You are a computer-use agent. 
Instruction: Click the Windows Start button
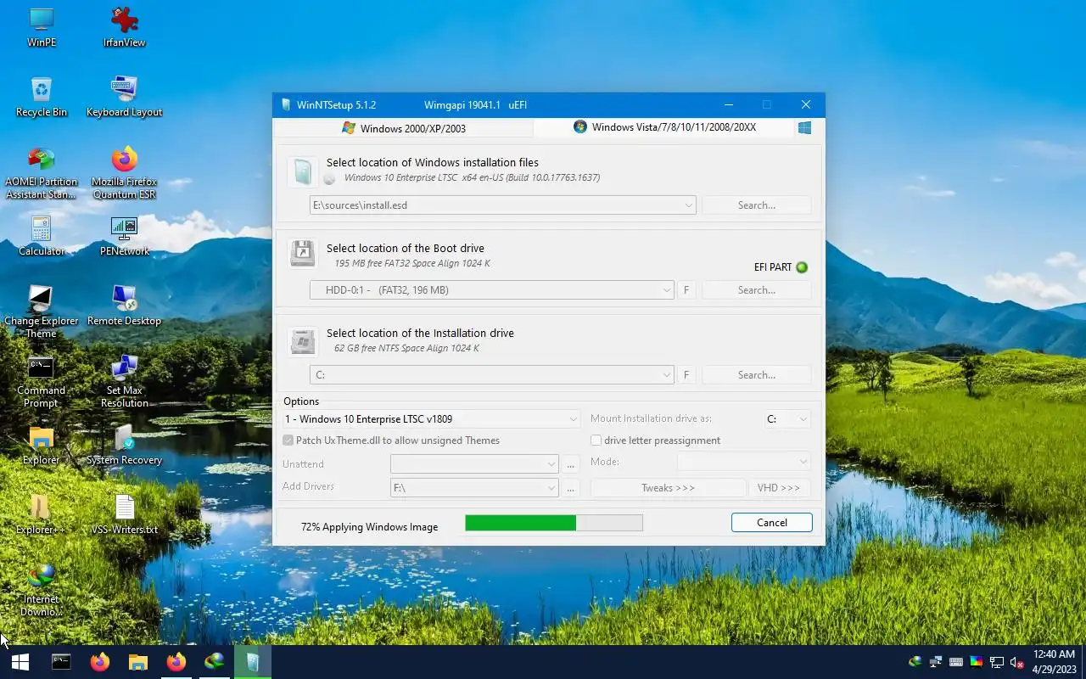20,662
